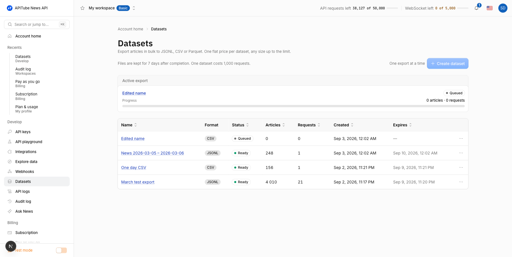512x257 pixels.
Task: Open Edited name link in Active export
Action: (x=134, y=93)
